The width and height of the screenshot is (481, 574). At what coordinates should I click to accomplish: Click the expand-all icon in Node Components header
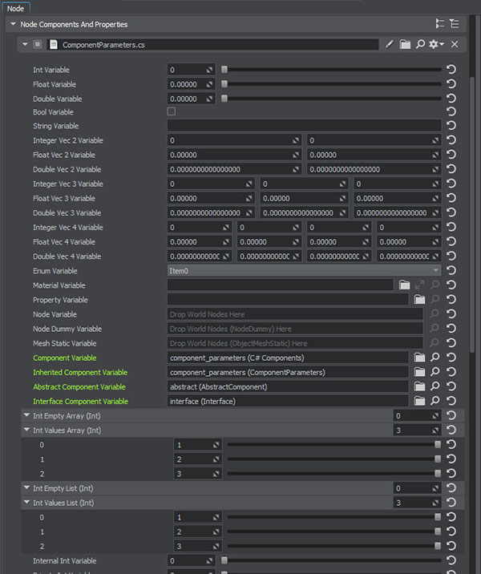(439, 24)
